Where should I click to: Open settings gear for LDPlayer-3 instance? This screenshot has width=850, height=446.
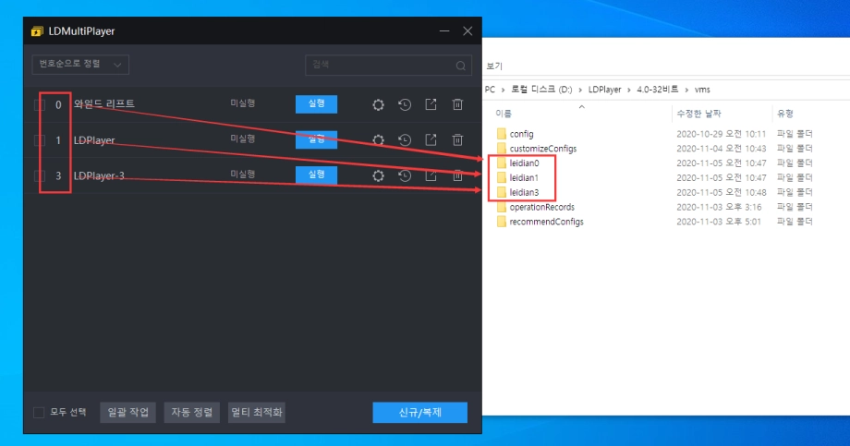(x=378, y=175)
